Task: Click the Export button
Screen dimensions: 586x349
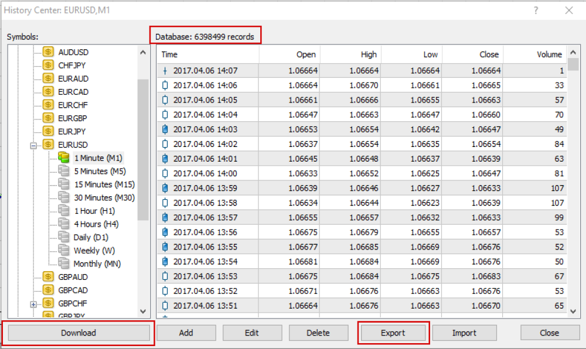Action: tap(393, 333)
